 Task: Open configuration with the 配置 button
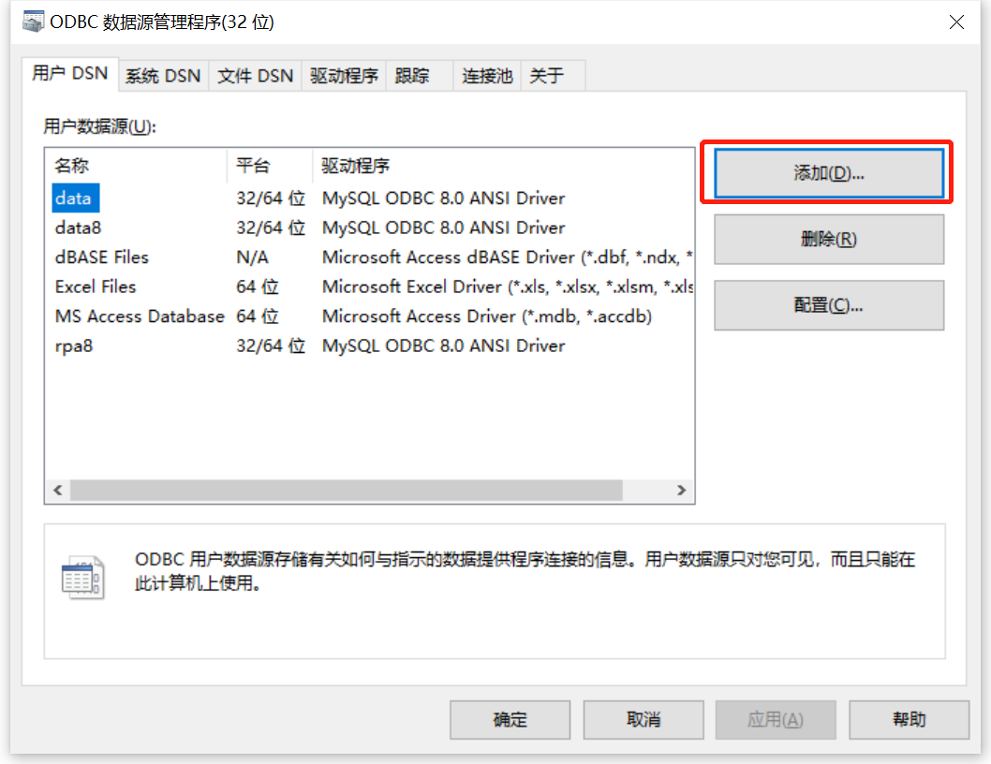click(x=827, y=305)
